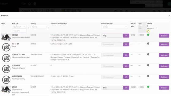171x96 pixels.
Task: Open product photo of 304329 LÖBRO
Action: [x=6, y=37]
